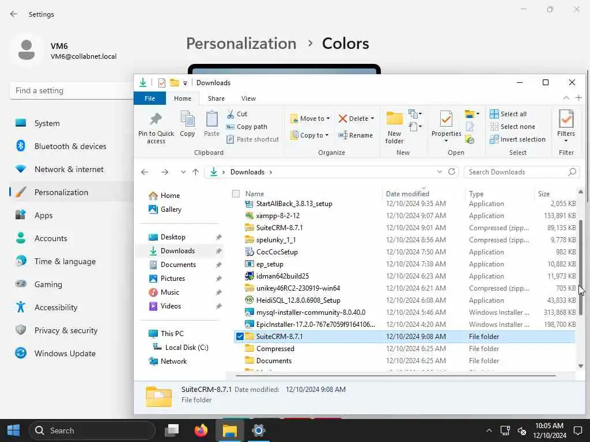Copy the selected item using ribbon Copy
590x442 pixels.
(x=187, y=124)
